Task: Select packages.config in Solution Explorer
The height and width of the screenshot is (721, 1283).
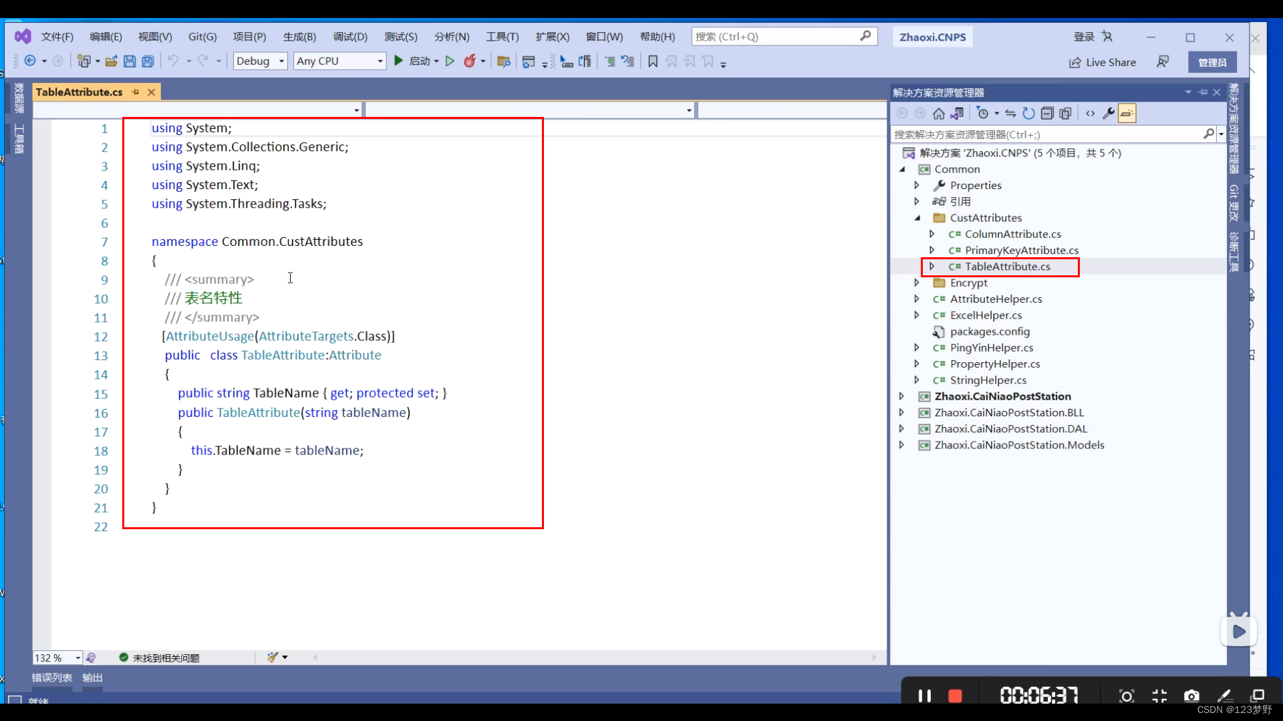Action: tap(990, 331)
